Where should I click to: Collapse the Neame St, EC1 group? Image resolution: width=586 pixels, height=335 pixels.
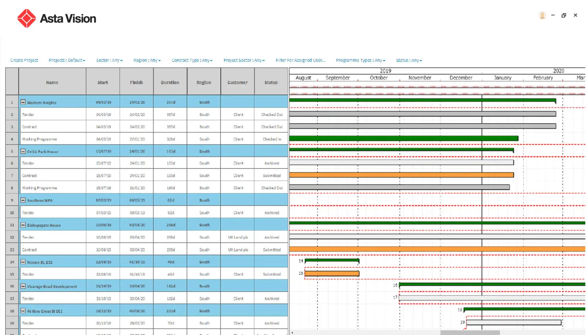click(23, 262)
